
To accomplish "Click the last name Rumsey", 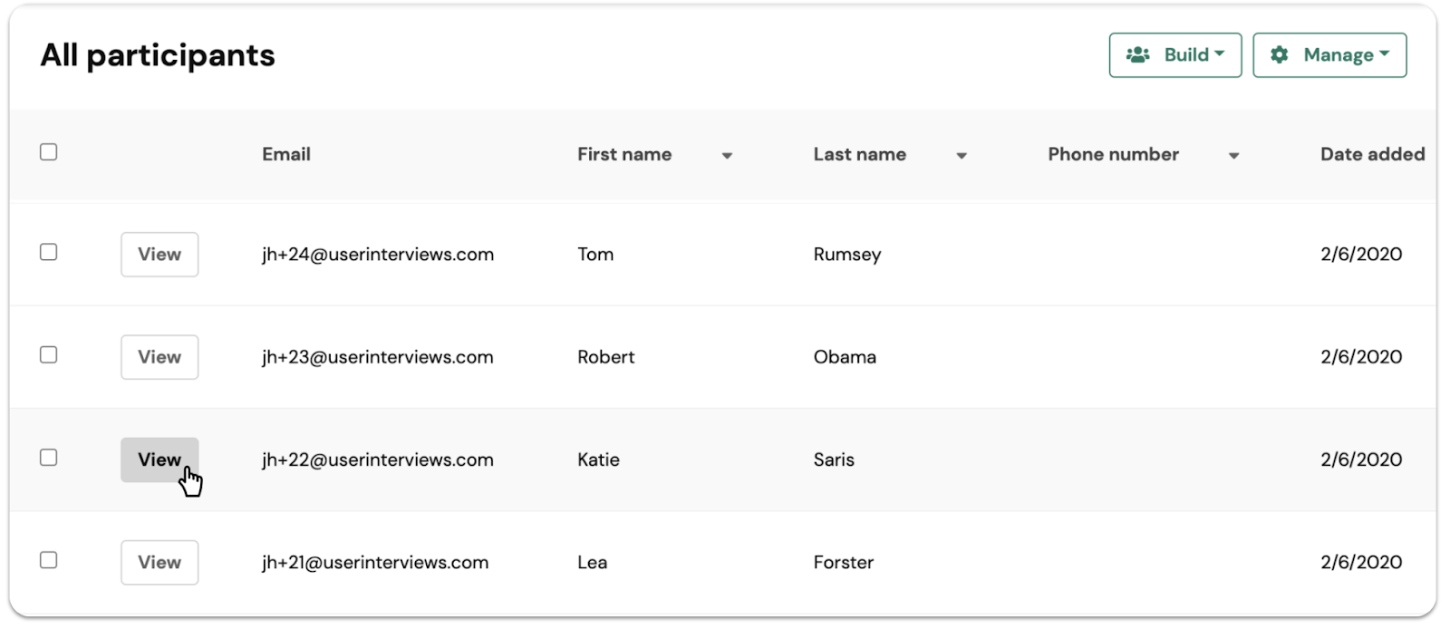I will click(847, 255).
